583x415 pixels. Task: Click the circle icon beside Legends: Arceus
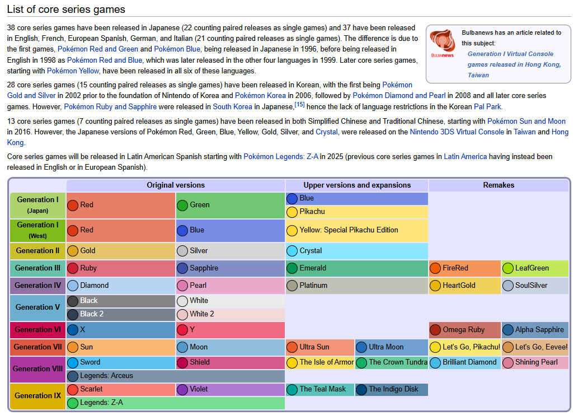(x=73, y=376)
